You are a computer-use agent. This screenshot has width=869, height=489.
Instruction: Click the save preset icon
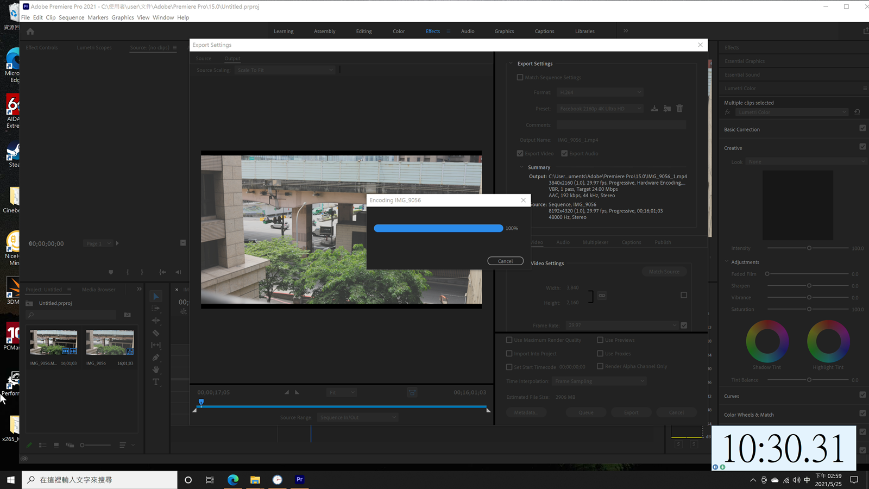tap(654, 109)
